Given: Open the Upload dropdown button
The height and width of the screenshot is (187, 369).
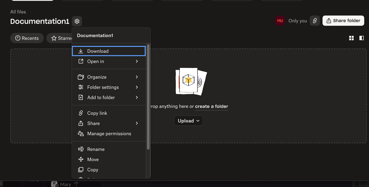Looking at the screenshot, I should 188,121.
